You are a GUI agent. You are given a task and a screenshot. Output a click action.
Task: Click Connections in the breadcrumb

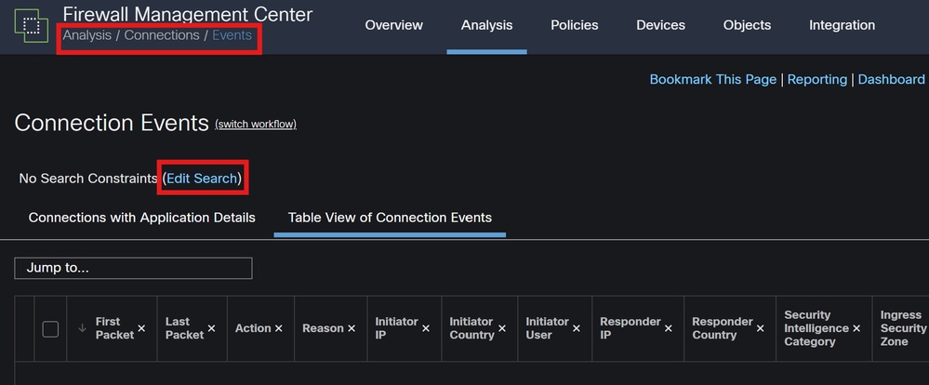[x=162, y=35]
